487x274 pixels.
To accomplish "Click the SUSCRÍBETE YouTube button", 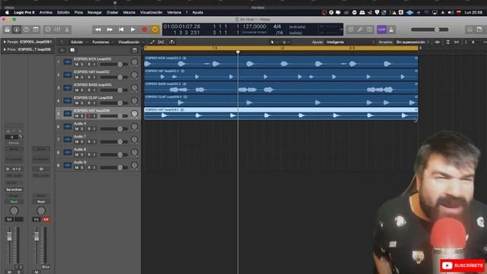I will click(x=462, y=266).
